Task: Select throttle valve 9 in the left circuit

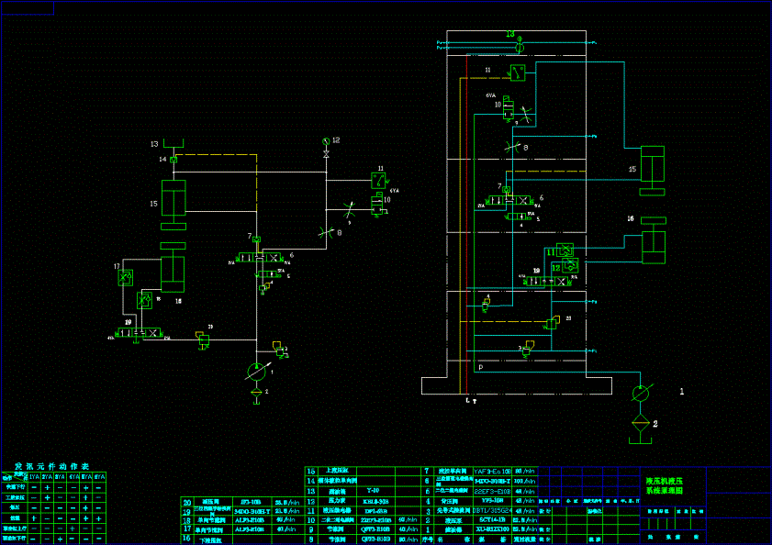Action: point(350,210)
